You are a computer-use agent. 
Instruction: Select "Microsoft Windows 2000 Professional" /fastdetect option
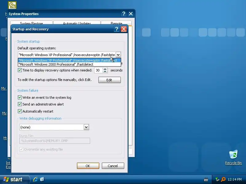69,64
